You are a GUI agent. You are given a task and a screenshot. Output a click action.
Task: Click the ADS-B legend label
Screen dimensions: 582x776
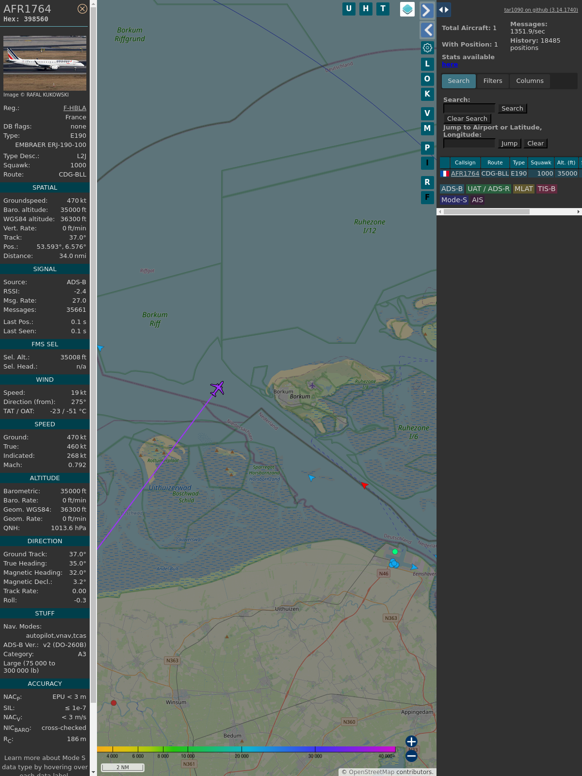coord(452,189)
